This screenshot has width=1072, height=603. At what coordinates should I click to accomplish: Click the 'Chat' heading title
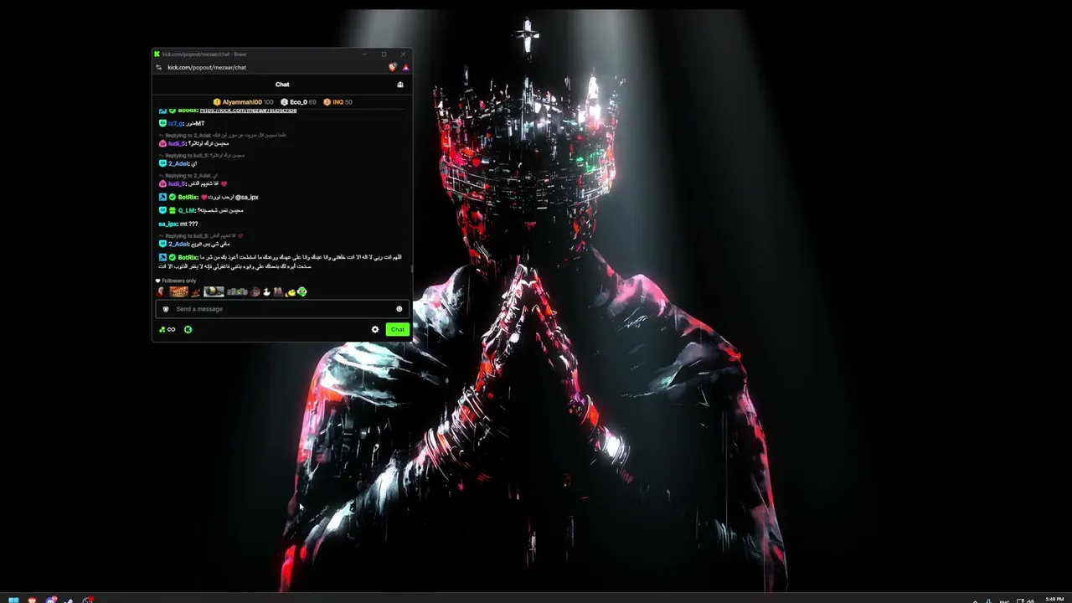[x=282, y=85]
